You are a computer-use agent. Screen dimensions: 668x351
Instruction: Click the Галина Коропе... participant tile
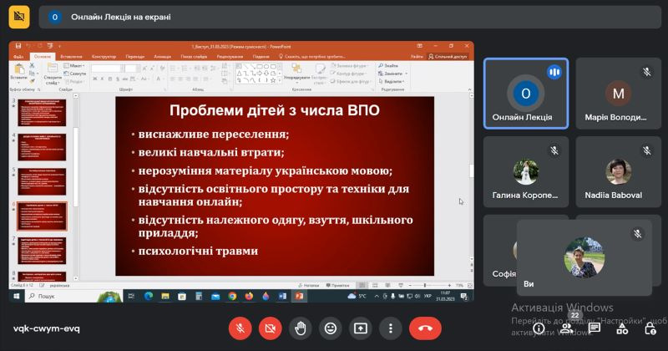click(526, 172)
